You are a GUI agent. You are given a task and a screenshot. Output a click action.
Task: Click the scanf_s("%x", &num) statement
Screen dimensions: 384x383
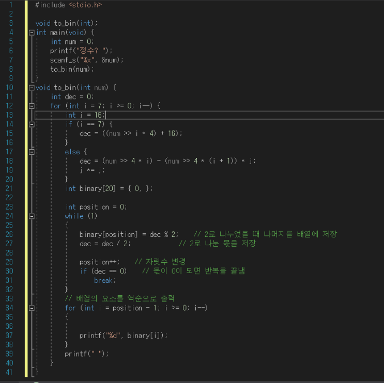click(87, 60)
